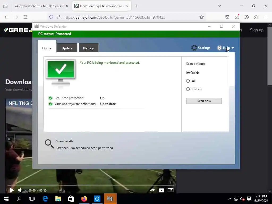Open the Firefox hamburger menu
The width and height of the screenshot is (272, 204).
click(x=266, y=17)
